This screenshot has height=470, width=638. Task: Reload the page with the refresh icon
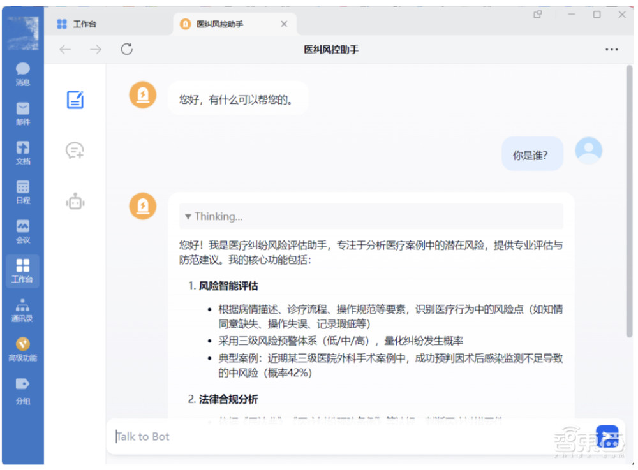(x=126, y=49)
